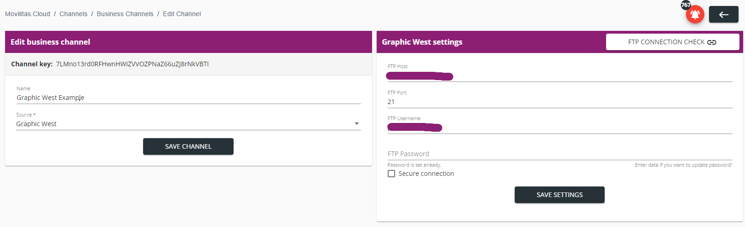The height and width of the screenshot is (227, 745).
Task: Navigate to the Channels breadcrumb
Action: point(73,14)
